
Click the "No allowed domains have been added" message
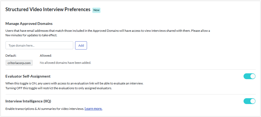(65, 63)
